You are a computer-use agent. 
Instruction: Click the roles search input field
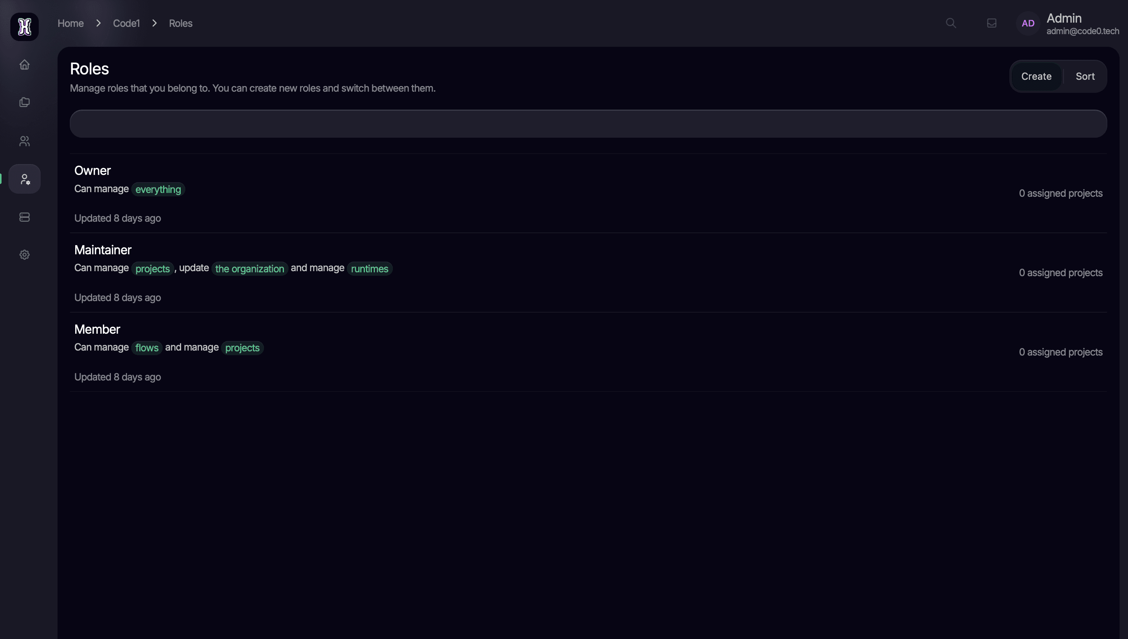click(x=588, y=124)
